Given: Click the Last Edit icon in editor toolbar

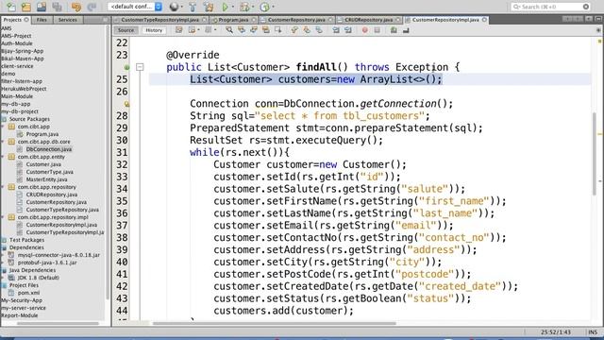Looking at the screenshot, I should 178,30.
